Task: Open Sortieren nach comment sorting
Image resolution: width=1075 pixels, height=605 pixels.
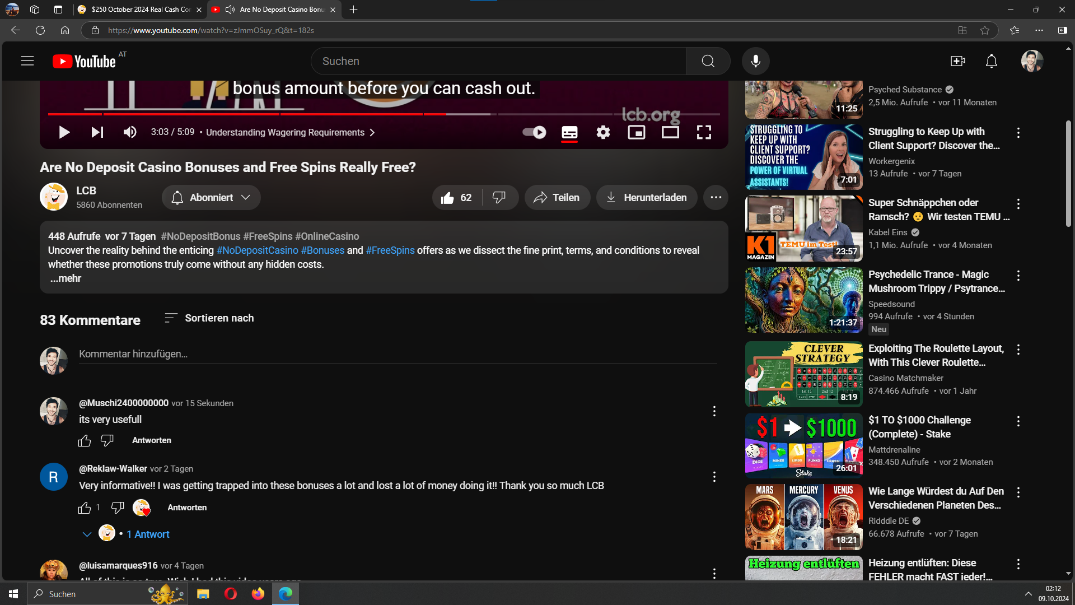Action: (x=209, y=318)
